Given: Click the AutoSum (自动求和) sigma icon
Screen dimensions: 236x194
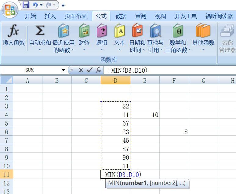Looking at the screenshot, I should [40, 31].
